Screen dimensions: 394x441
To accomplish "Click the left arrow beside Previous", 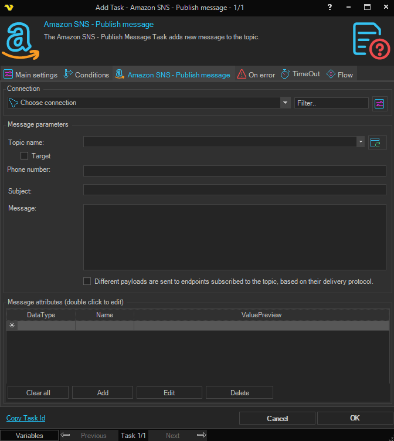I will click(x=66, y=435).
